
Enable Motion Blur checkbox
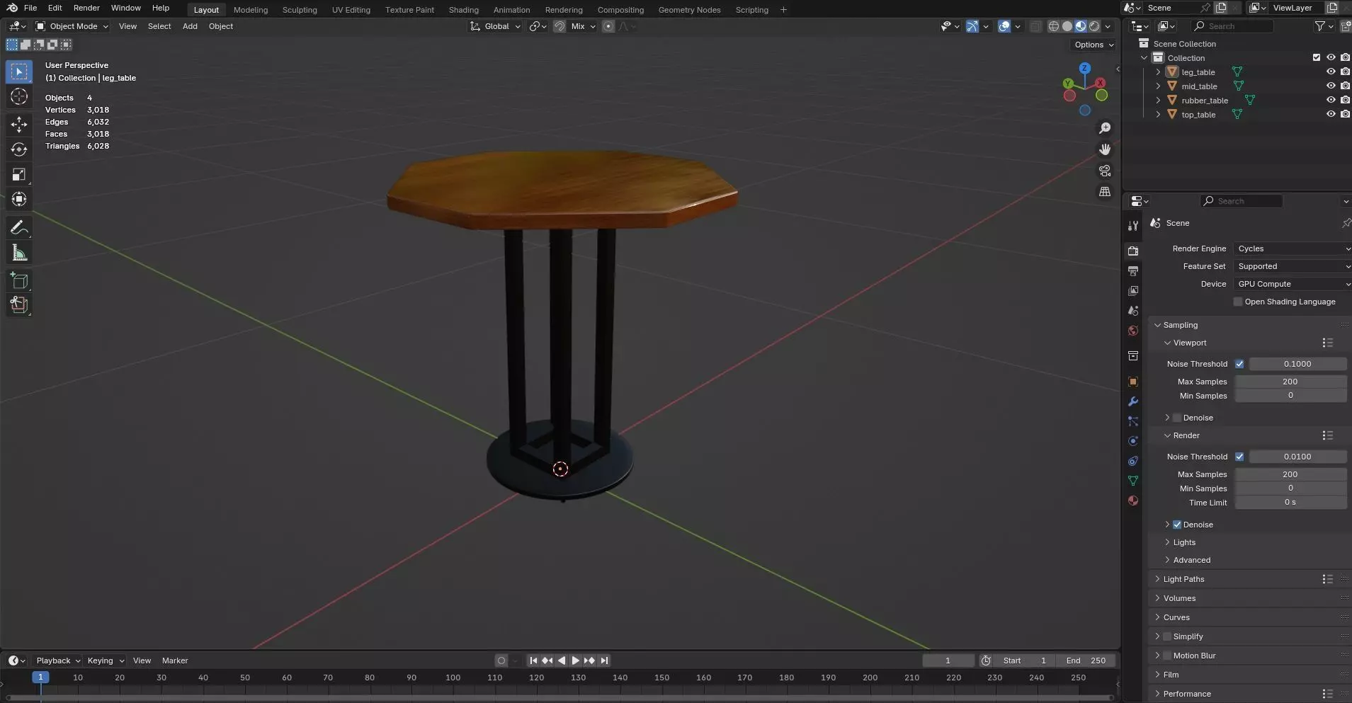pyautogui.click(x=1167, y=656)
